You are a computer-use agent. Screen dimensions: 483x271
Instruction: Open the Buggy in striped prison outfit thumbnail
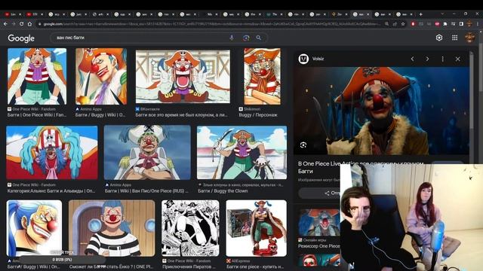(x=112, y=228)
